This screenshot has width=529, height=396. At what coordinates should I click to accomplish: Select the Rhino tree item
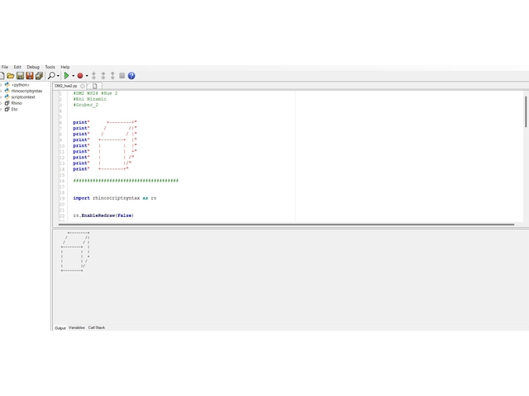point(17,103)
